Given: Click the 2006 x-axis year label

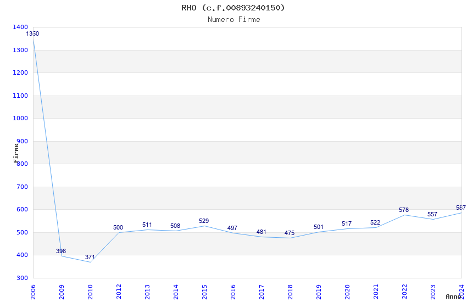Looking at the screenshot, I should click(x=33, y=292).
